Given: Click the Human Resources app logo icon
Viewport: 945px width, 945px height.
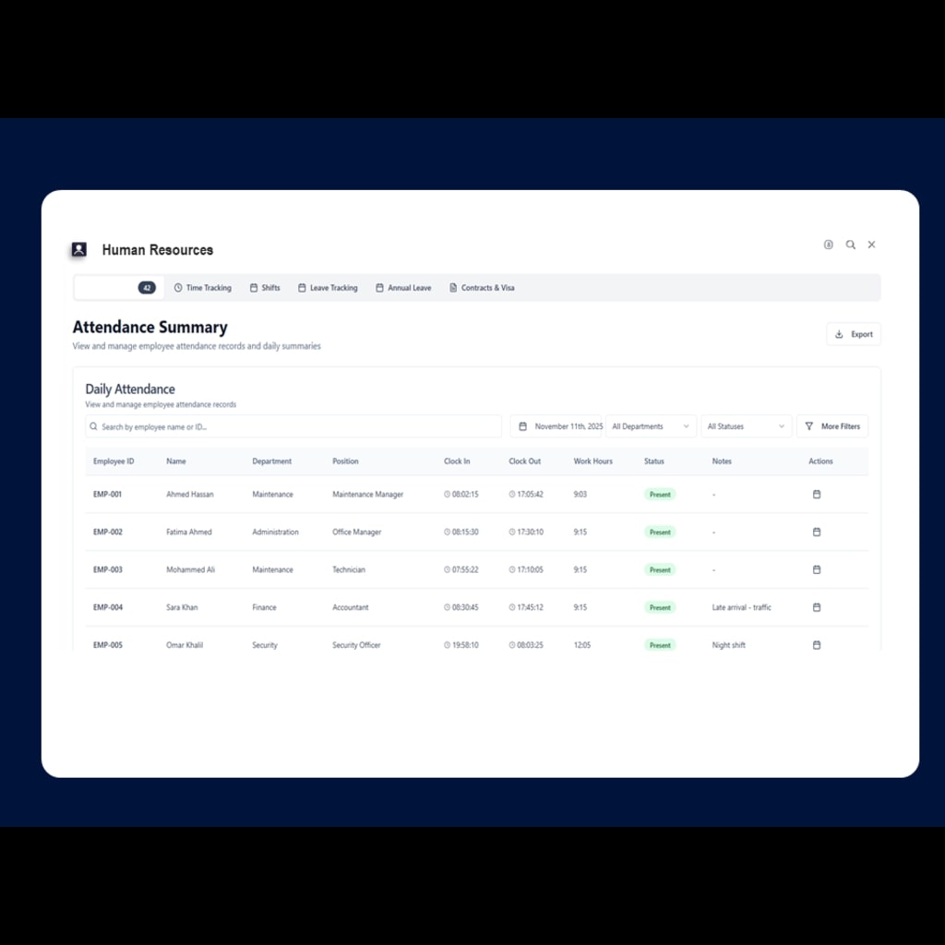Looking at the screenshot, I should [x=78, y=249].
